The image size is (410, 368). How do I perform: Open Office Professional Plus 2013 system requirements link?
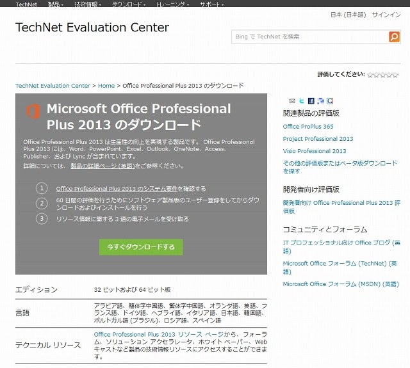coord(117,189)
